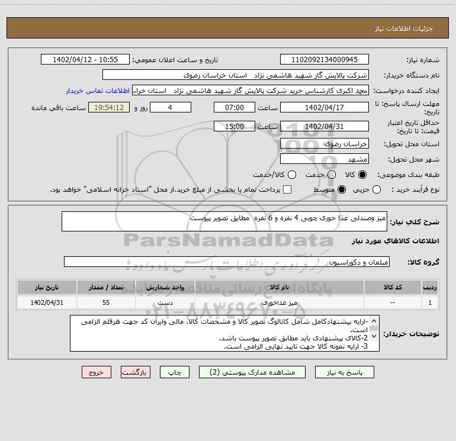Click the remaining time field 19:54:12

[109, 107]
